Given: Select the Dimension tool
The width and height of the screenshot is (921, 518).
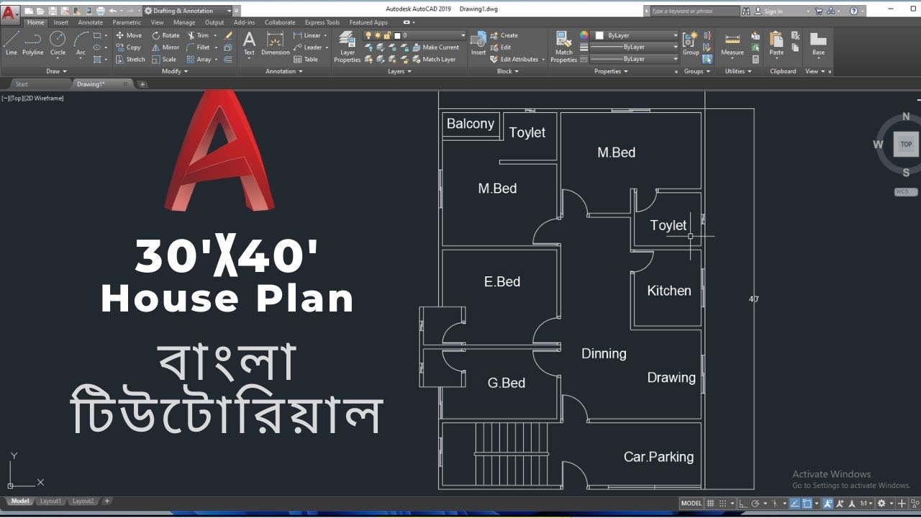Looking at the screenshot, I should pyautogui.click(x=275, y=43).
